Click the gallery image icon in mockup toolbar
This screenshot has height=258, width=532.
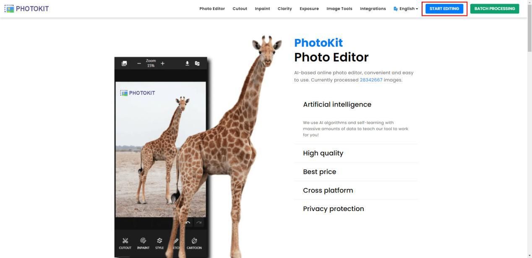click(x=124, y=63)
